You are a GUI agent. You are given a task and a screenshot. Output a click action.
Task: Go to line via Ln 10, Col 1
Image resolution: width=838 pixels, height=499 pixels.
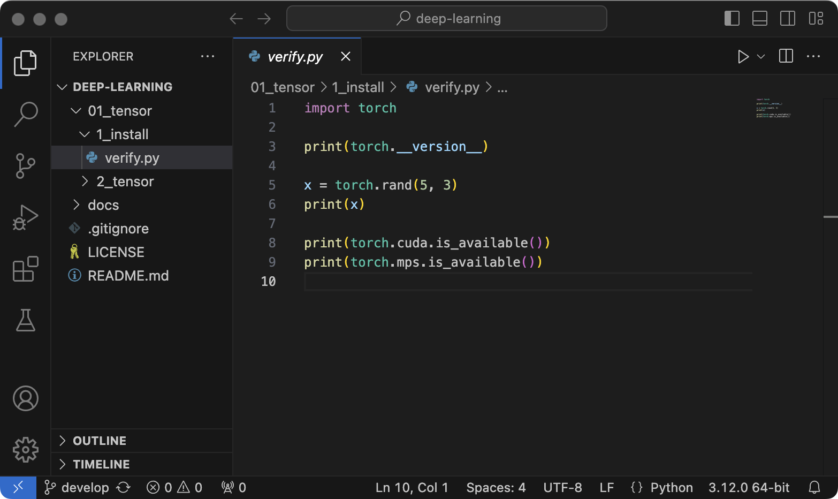point(412,487)
